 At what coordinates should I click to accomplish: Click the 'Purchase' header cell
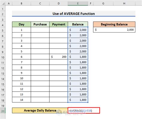tap(40, 24)
